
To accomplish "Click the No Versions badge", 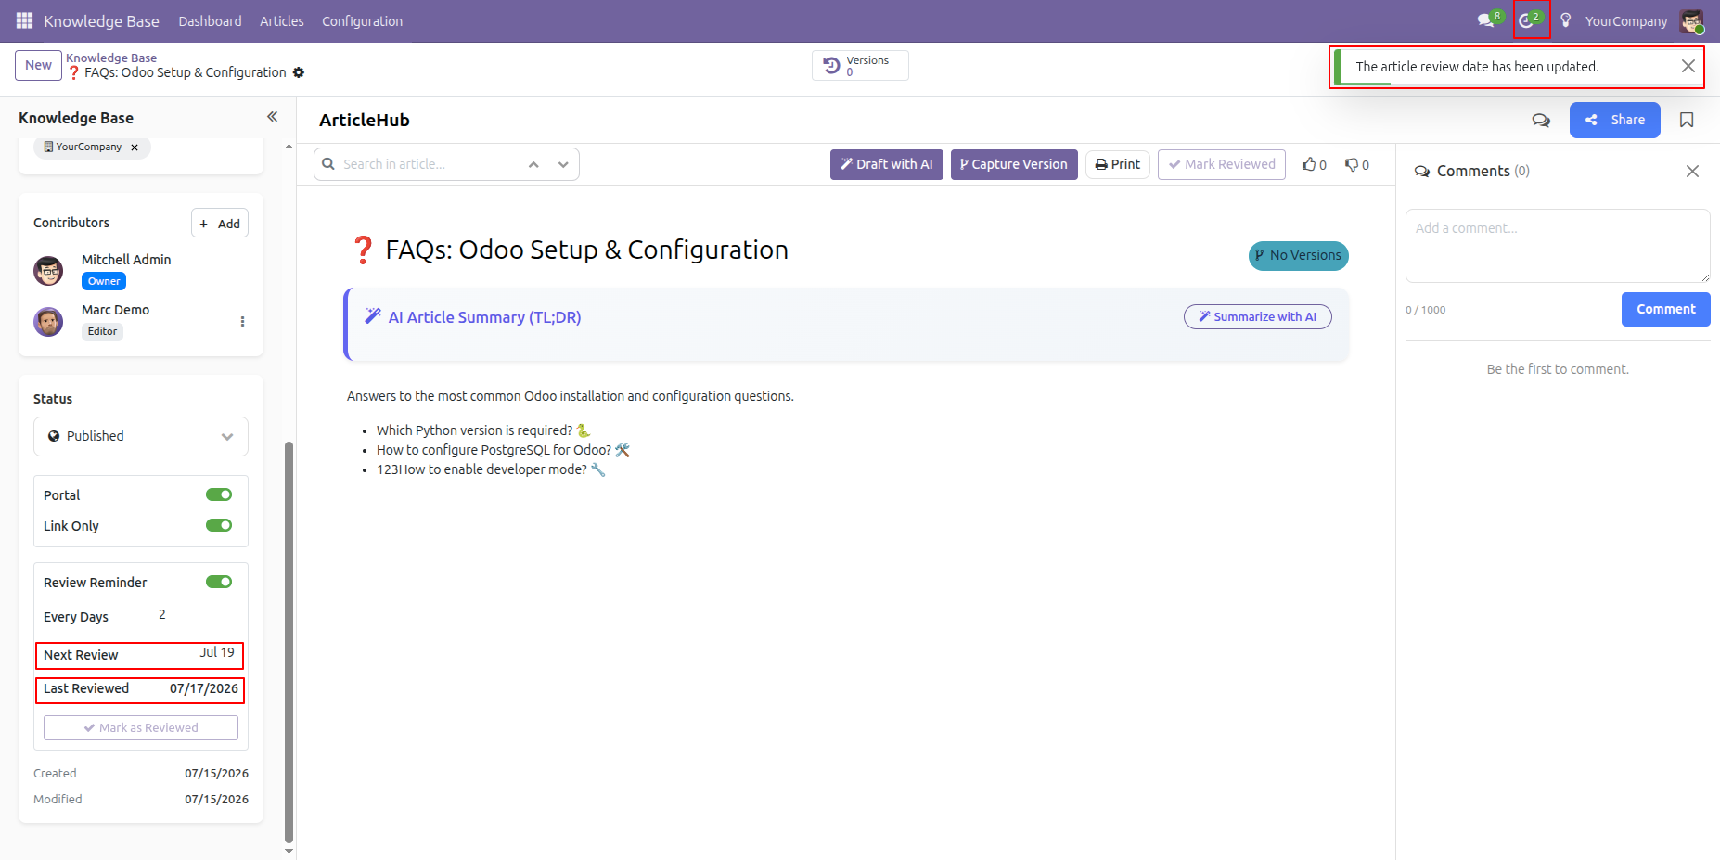I will (1299, 255).
